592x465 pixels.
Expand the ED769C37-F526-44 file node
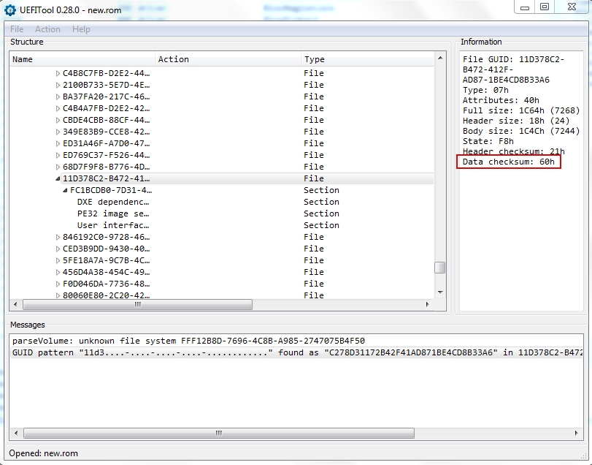(x=58, y=156)
